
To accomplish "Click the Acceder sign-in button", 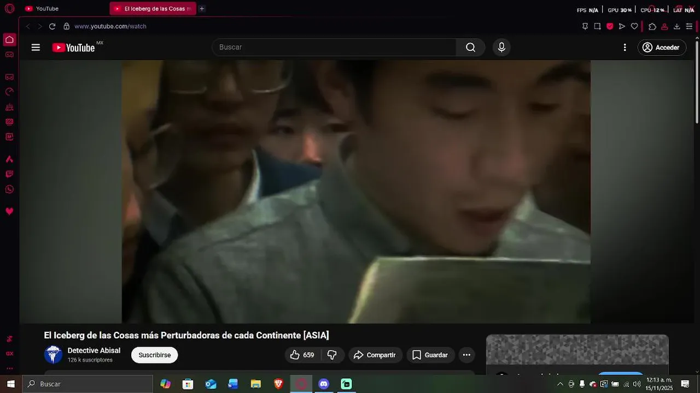I will pyautogui.click(x=662, y=47).
